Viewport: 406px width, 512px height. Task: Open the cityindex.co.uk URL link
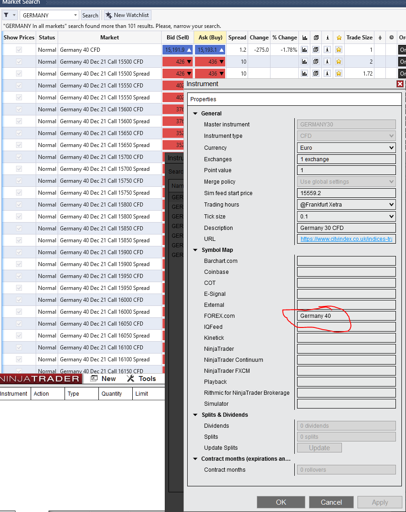click(x=346, y=239)
